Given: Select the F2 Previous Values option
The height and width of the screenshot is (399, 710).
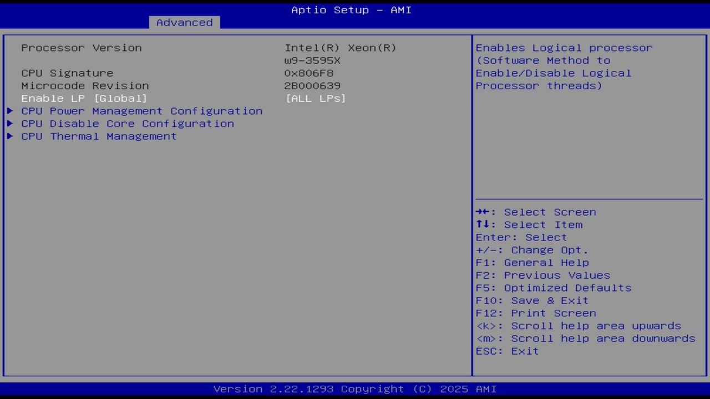Looking at the screenshot, I should pyautogui.click(x=542, y=275).
